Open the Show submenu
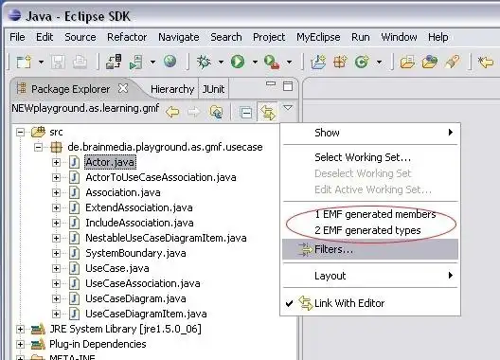 [x=370, y=133]
